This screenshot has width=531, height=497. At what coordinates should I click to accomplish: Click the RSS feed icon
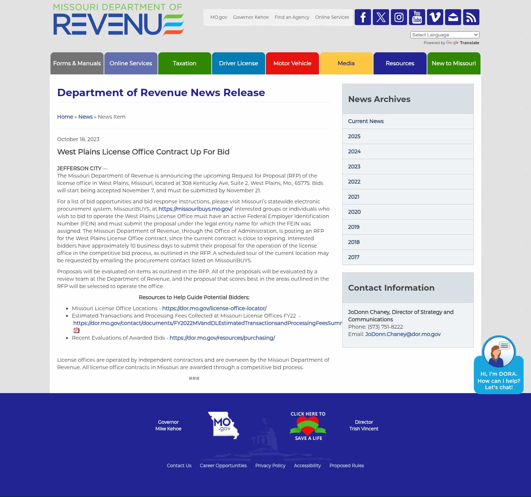point(471,17)
